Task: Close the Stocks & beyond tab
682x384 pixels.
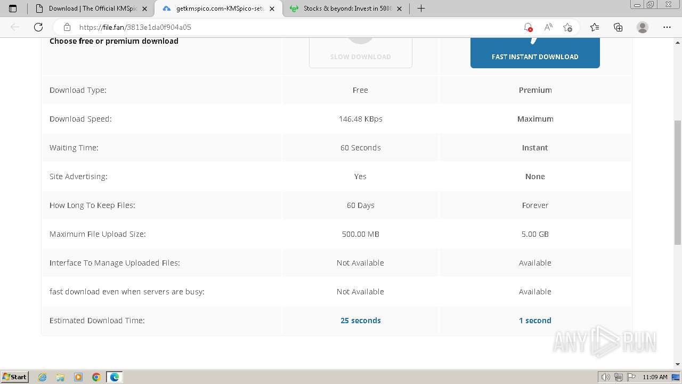Action: pyautogui.click(x=400, y=9)
